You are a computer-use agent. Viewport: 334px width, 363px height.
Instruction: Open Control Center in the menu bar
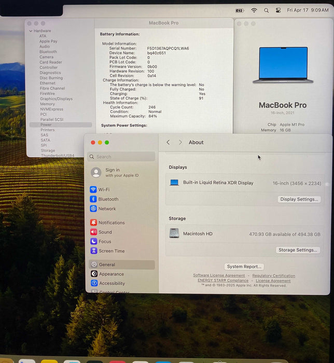pos(278,10)
